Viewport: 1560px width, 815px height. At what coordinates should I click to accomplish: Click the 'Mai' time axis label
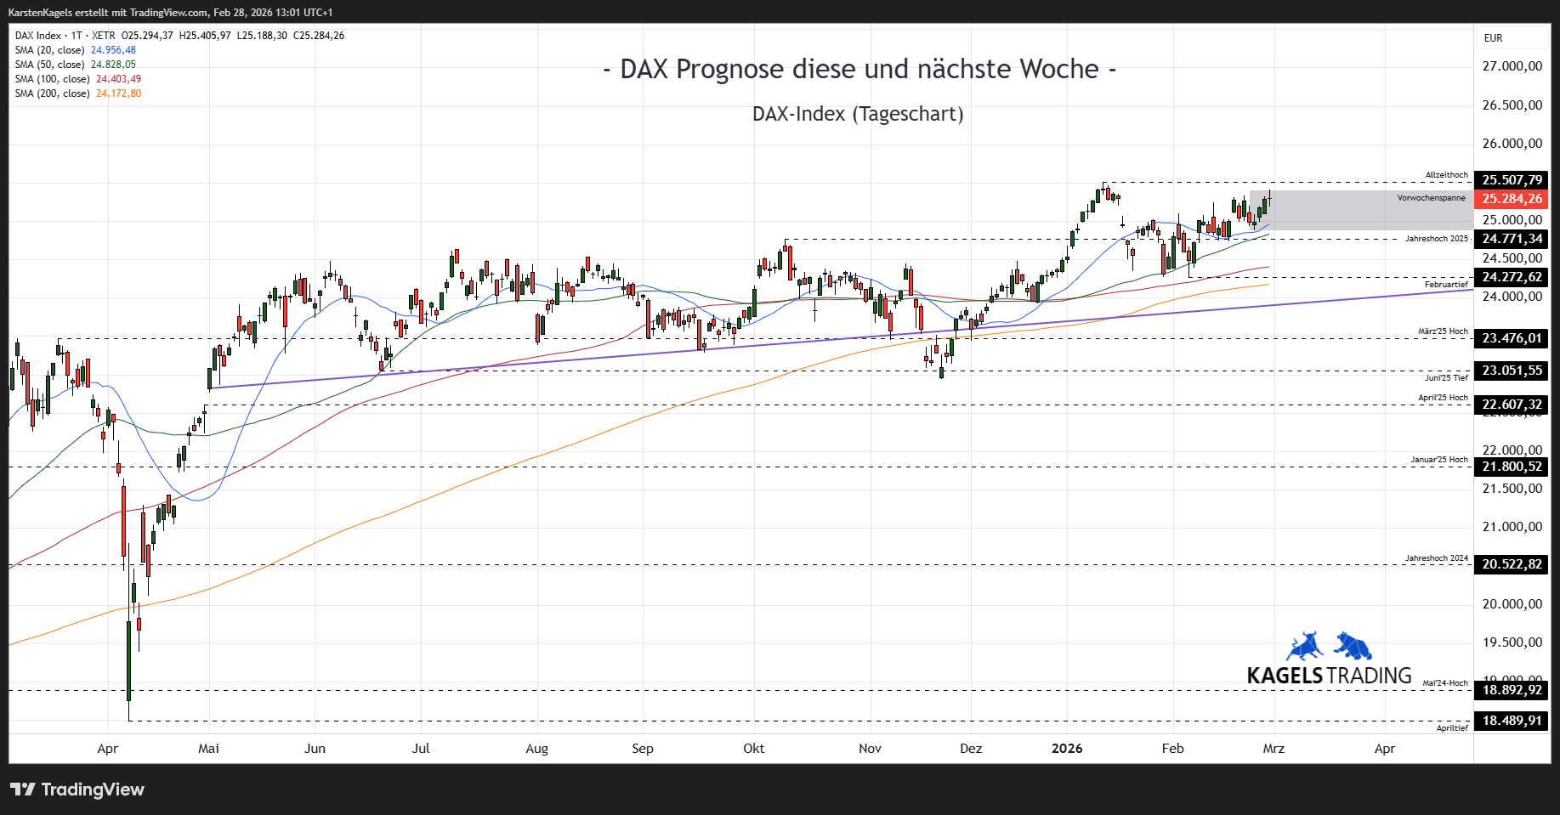point(208,749)
